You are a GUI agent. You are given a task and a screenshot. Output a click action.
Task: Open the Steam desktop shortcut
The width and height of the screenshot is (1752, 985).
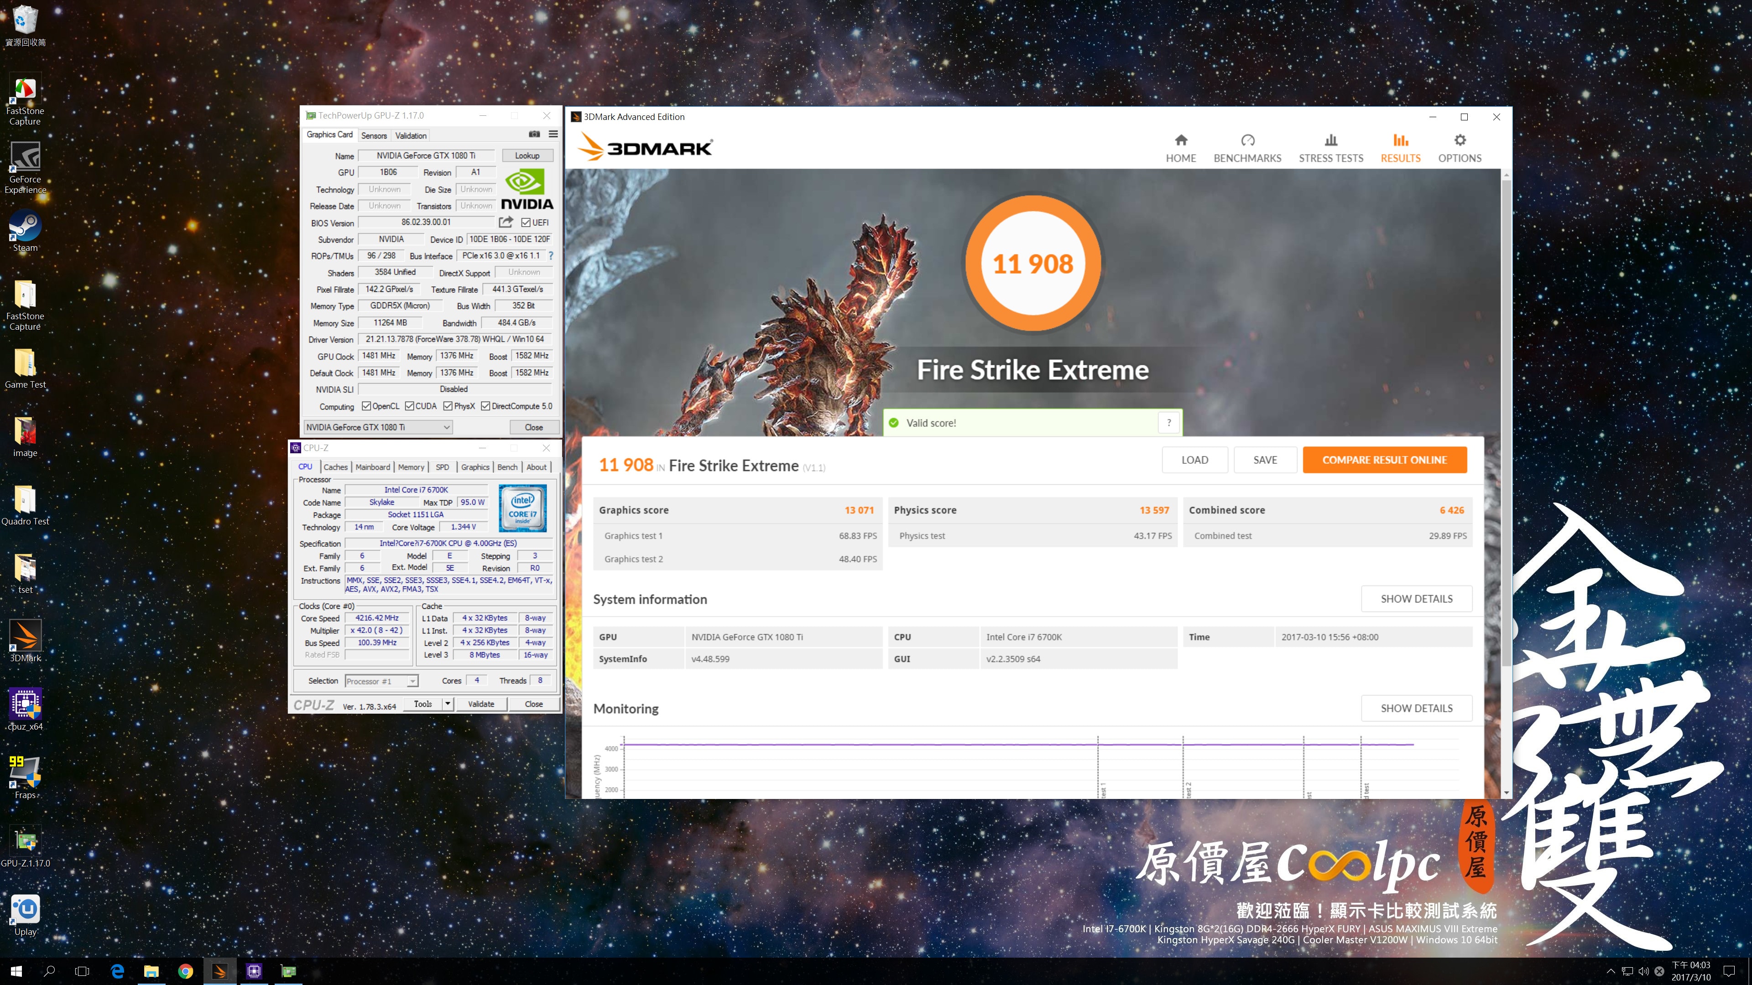[25, 232]
